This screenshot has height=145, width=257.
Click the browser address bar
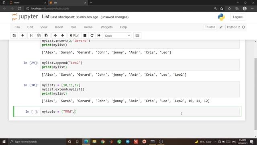pyautogui.click(x=120, y=8)
